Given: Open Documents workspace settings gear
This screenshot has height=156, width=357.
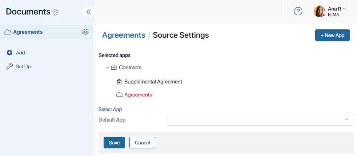Looking at the screenshot, I should pyautogui.click(x=56, y=12).
